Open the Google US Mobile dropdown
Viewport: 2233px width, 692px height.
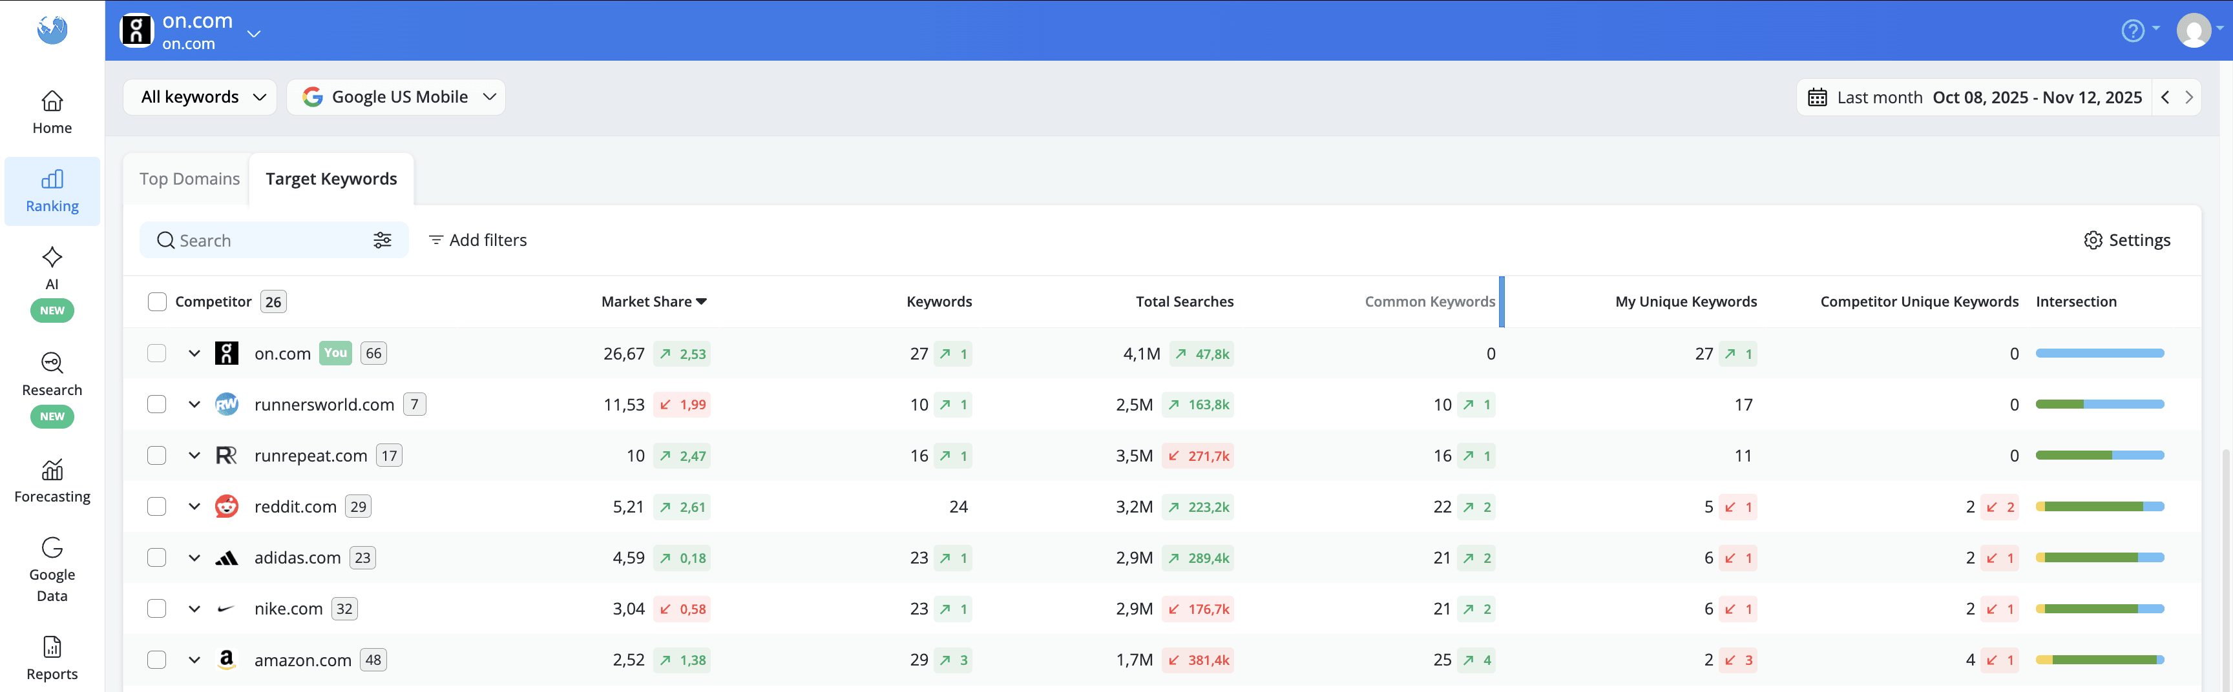396,97
